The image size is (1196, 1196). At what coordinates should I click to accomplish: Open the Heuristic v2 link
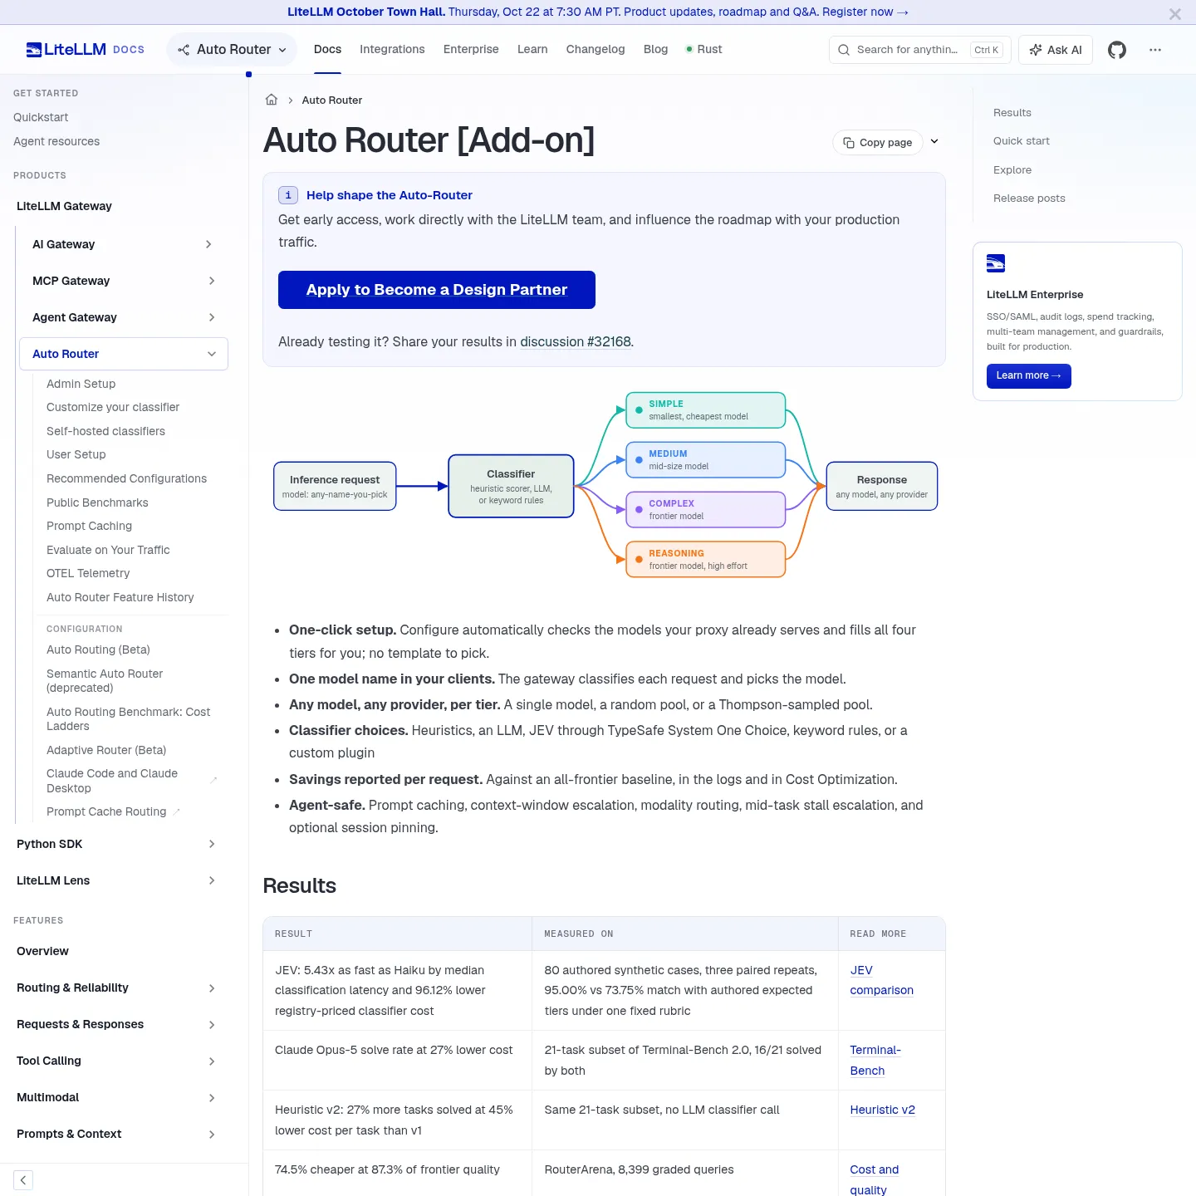[x=882, y=1110]
